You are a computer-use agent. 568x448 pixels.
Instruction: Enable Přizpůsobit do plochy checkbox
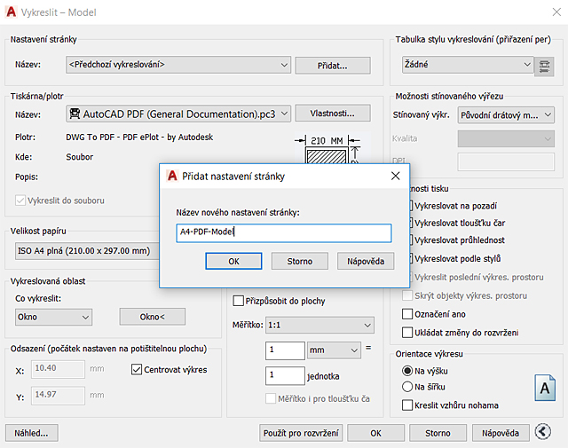click(238, 301)
